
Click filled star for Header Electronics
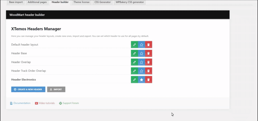(x=141, y=80)
